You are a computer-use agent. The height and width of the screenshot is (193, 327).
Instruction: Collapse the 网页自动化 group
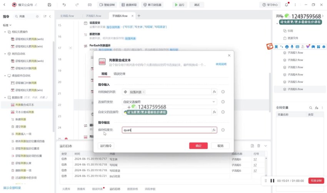point(4,54)
